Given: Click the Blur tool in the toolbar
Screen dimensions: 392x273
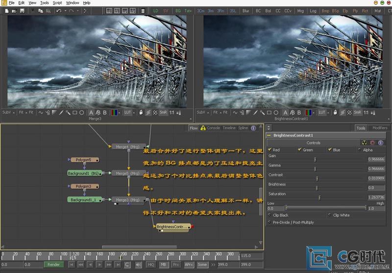Looking at the screenshot, I should tap(245, 10).
